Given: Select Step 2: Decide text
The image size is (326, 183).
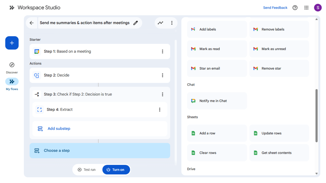Looking at the screenshot, I should tap(56, 75).
